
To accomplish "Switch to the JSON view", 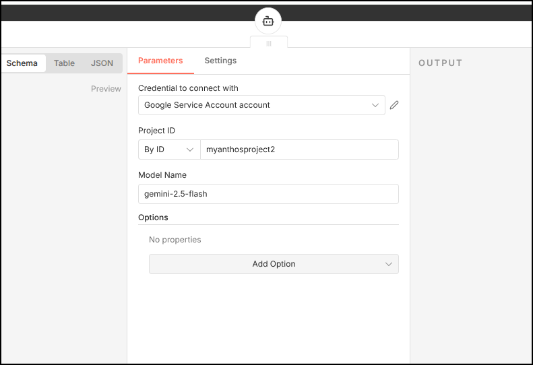I will pyautogui.click(x=102, y=63).
